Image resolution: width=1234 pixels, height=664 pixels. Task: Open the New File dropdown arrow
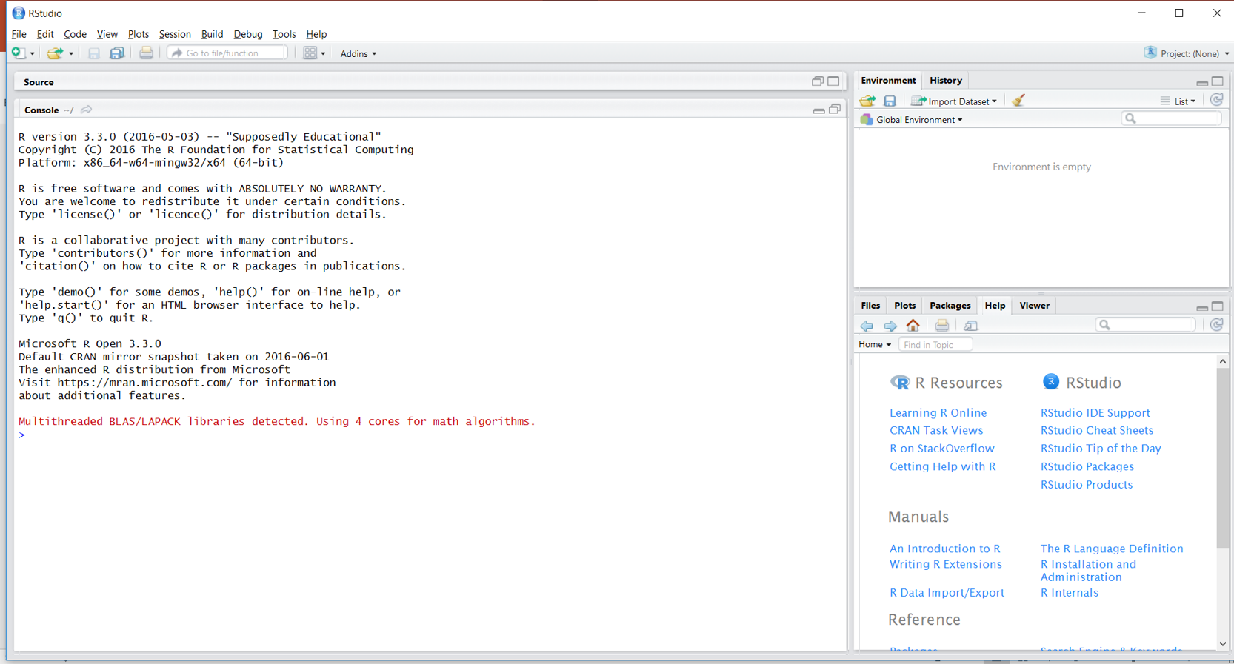tap(32, 53)
